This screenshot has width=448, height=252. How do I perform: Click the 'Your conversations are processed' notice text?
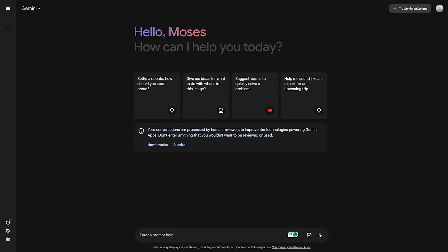(x=232, y=132)
